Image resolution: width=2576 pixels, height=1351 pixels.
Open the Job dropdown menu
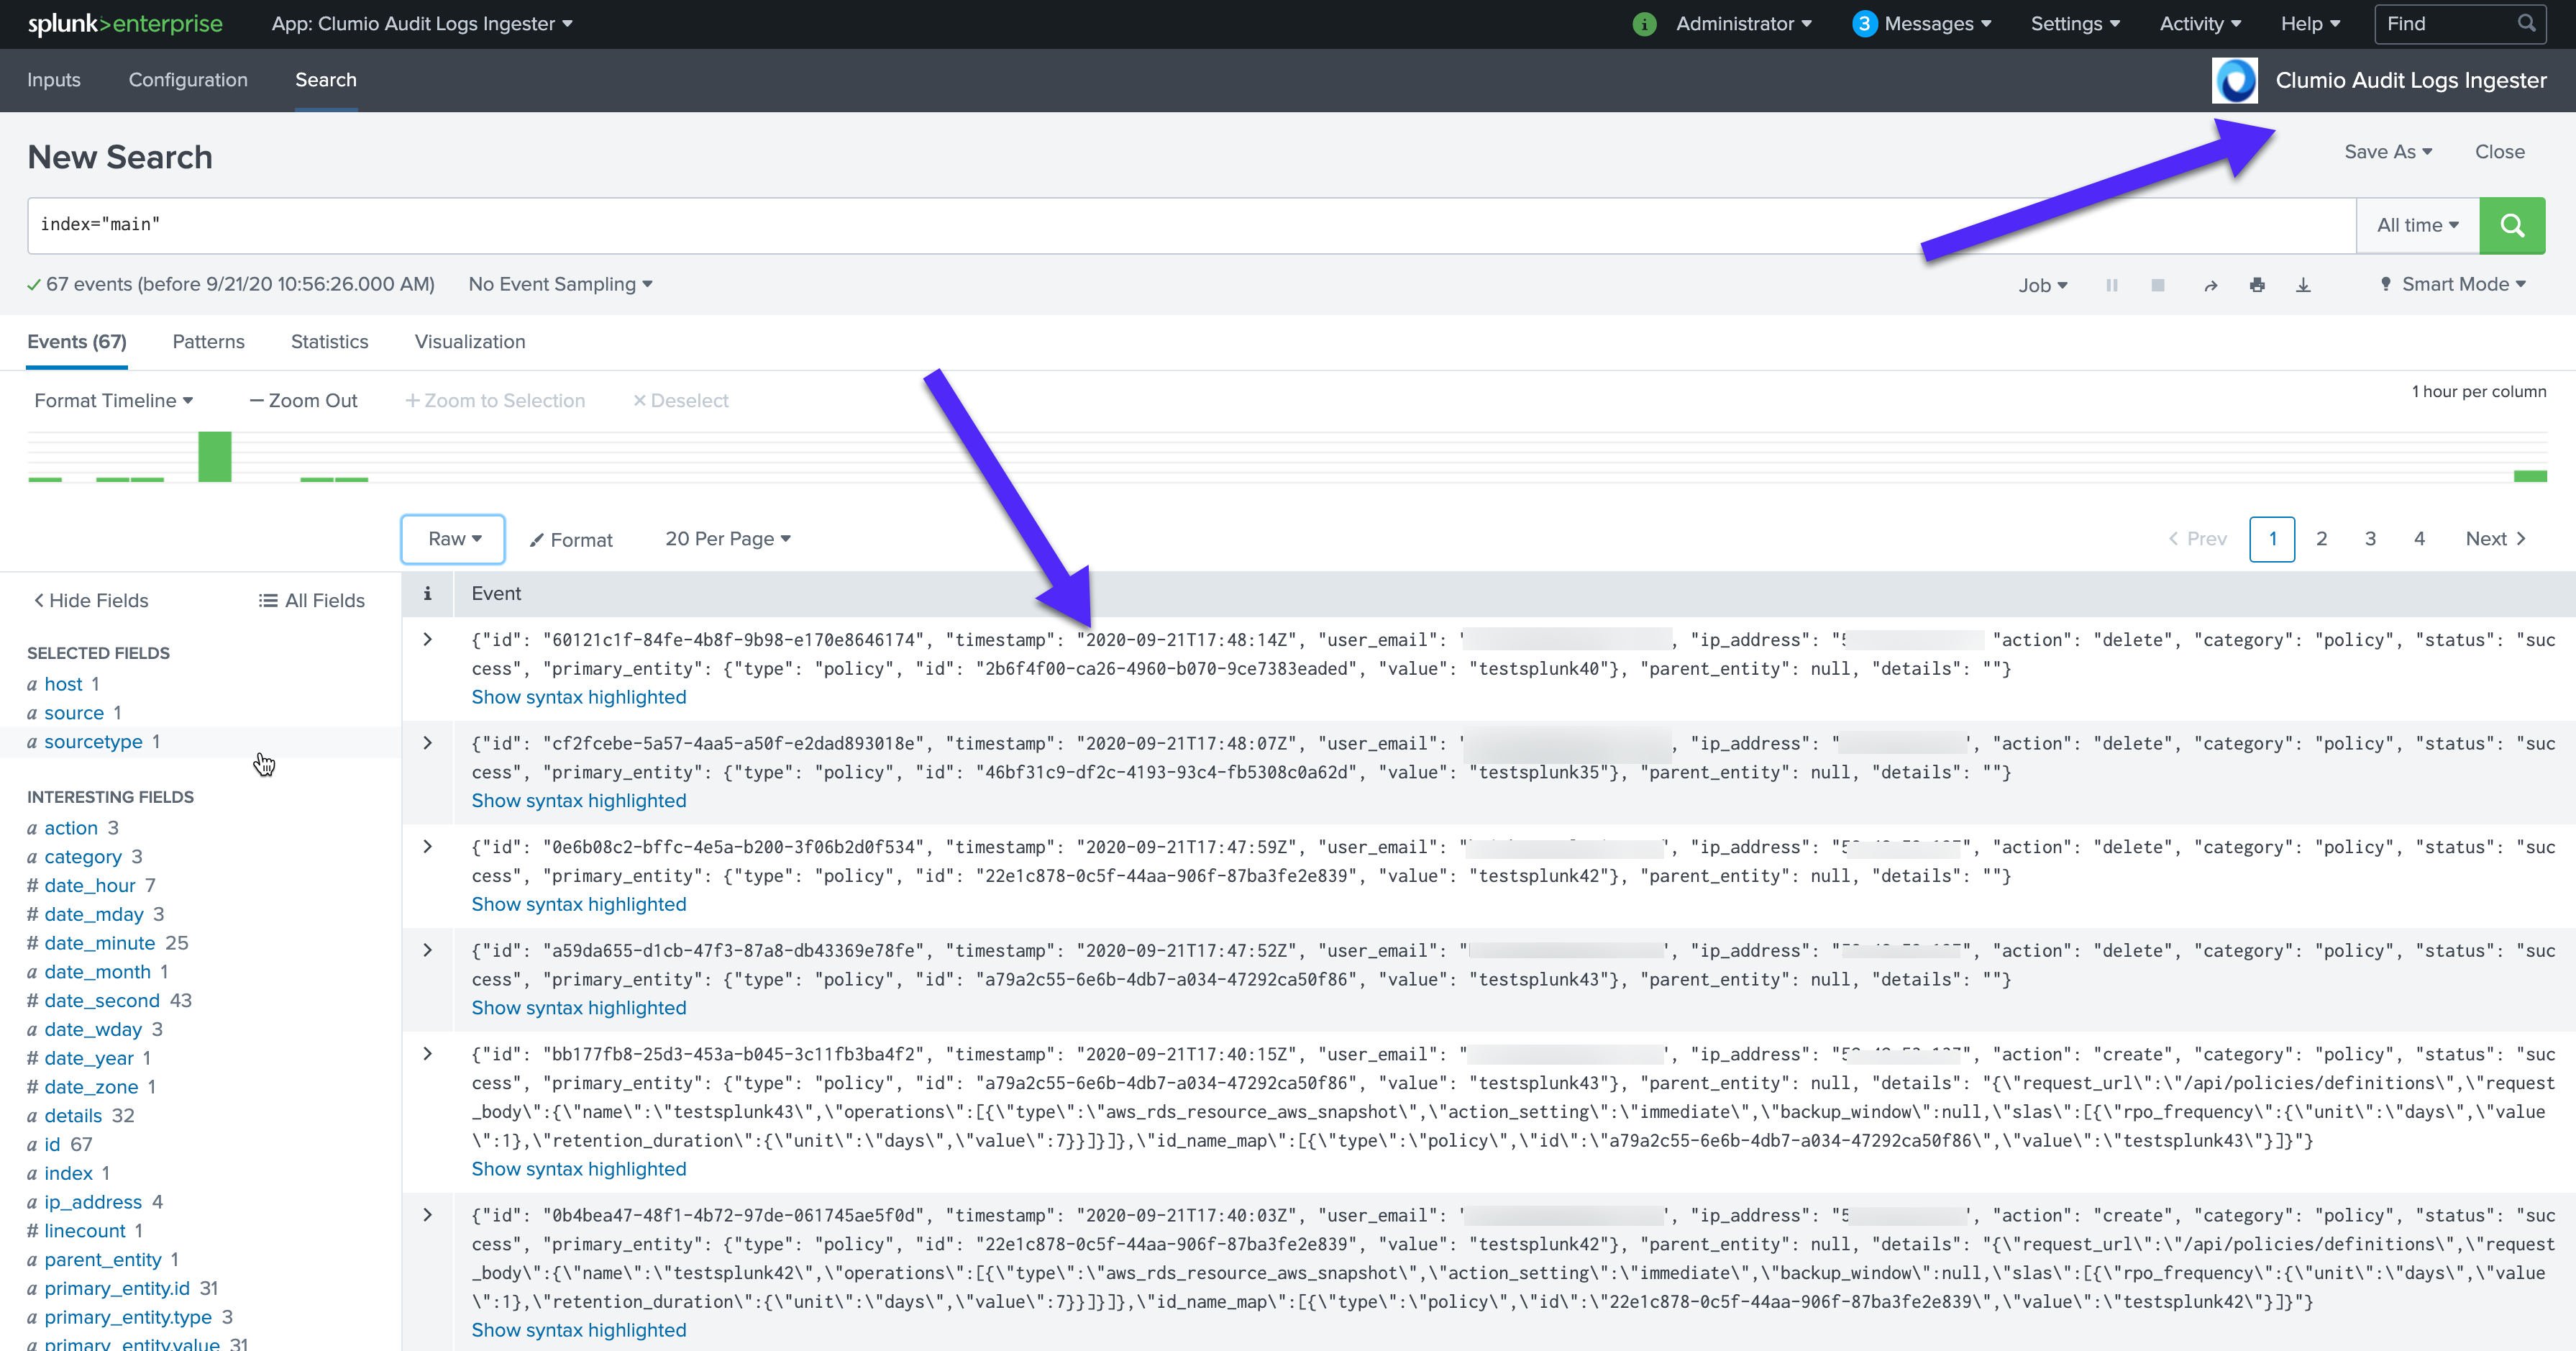click(2043, 286)
